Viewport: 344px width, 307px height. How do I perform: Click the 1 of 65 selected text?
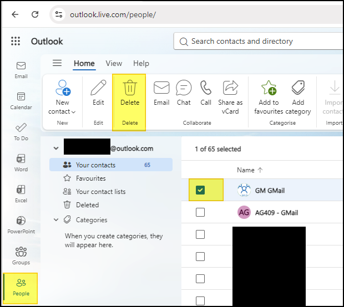pyautogui.click(x=218, y=149)
